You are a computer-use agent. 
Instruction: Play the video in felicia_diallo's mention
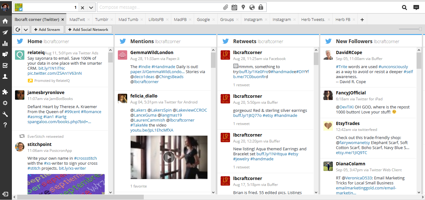(x=169, y=157)
